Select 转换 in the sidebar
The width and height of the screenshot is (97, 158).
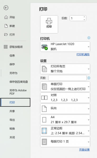pyautogui.click(x=12, y=129)
